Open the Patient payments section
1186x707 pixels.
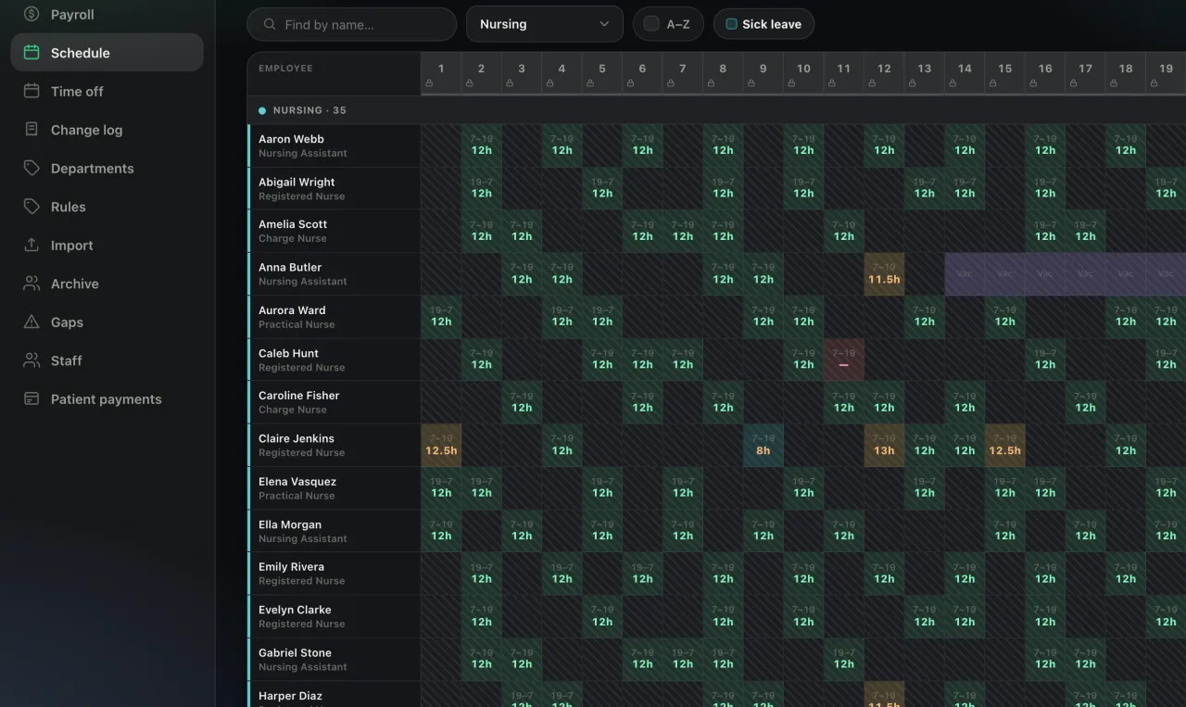(x=107, y=398)
